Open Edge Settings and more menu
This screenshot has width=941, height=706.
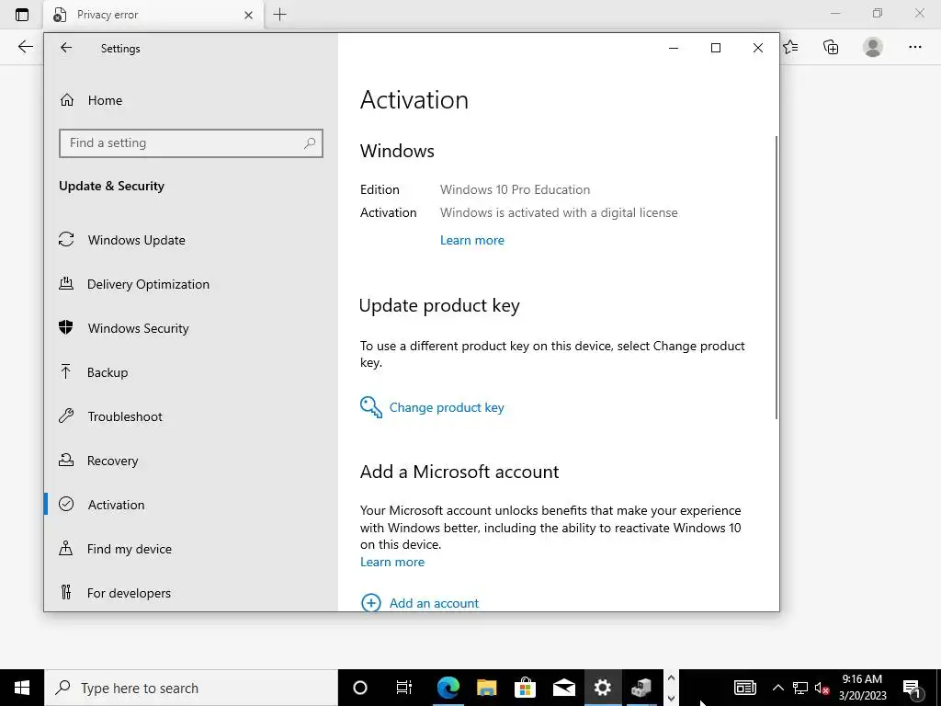pos(914,47)
